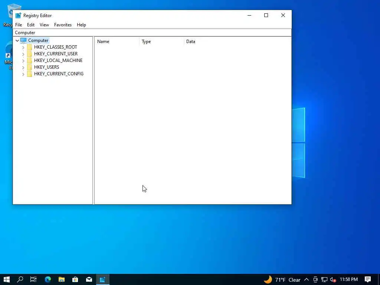Launch Microsoft Edge from the taskbar
Image resolution: width=380 pixels, height=285 pixels.
48,279
